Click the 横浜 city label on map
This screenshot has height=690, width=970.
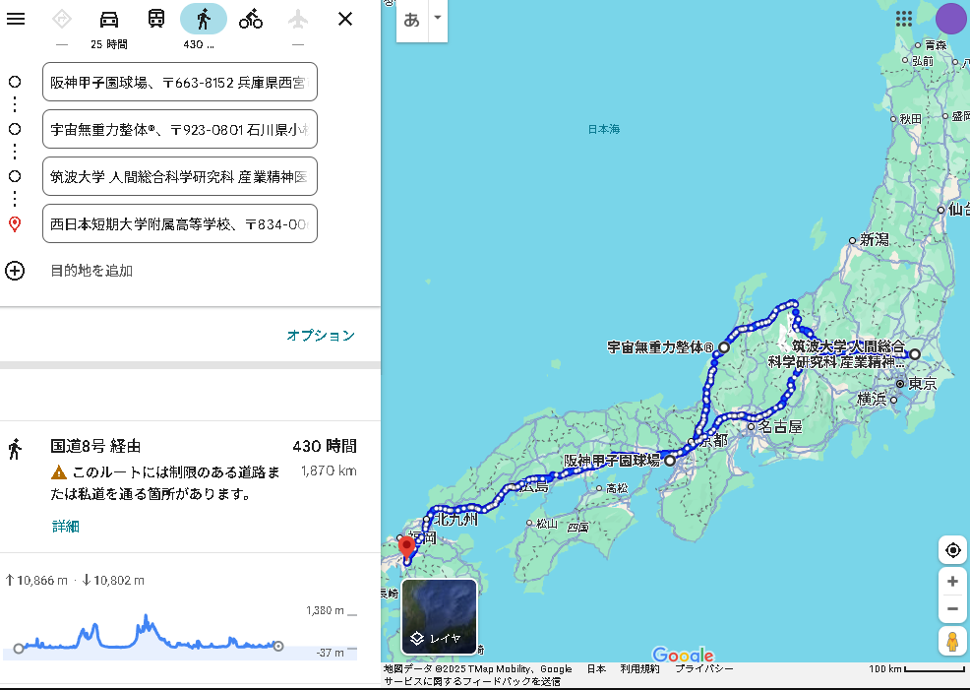click(x=872, y=400)
